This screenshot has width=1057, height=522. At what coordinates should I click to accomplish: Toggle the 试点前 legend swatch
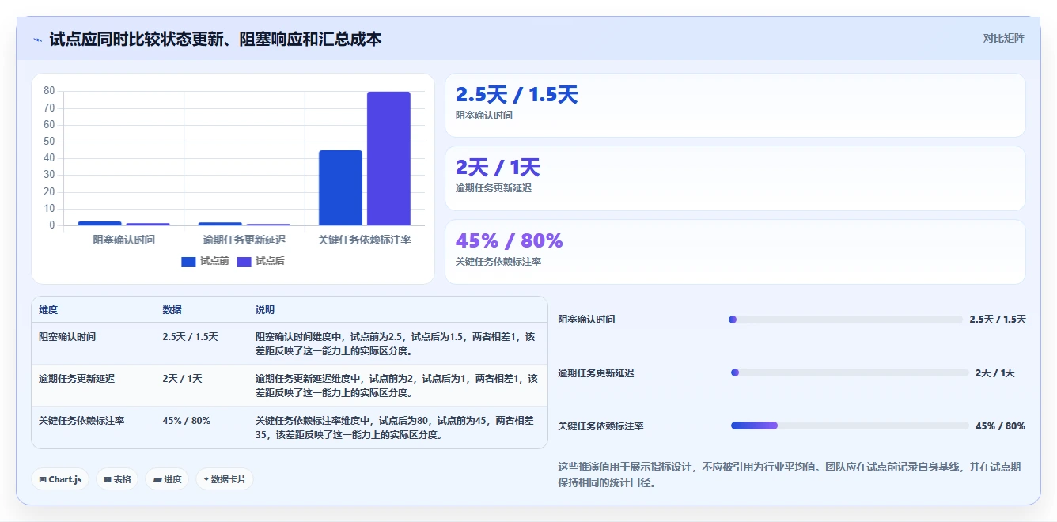pos(188,261)
